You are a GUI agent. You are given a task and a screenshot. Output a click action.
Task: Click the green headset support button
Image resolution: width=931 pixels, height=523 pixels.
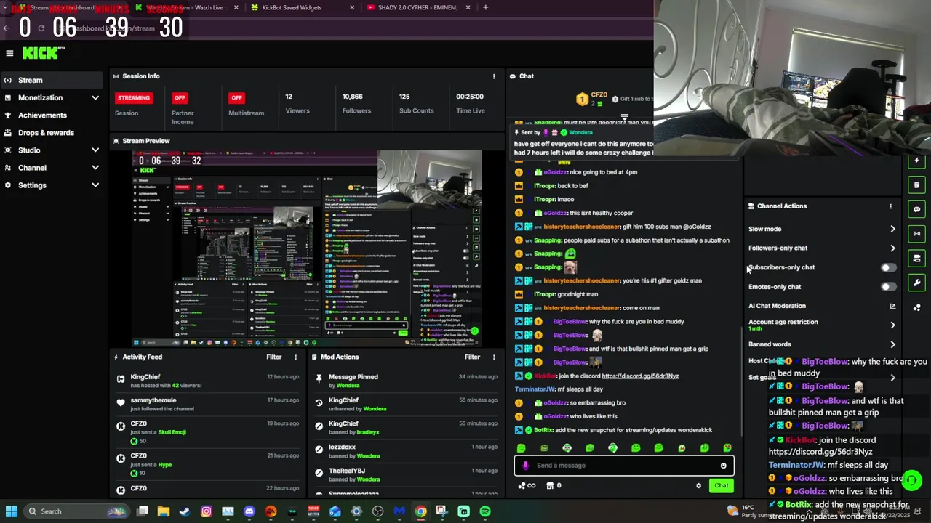[x=911, y=480]
